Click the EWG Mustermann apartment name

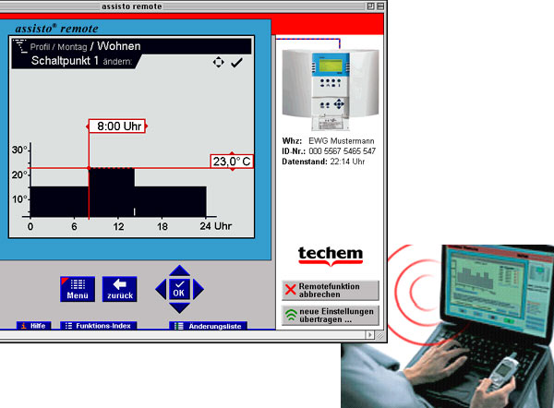click(342, 141)
